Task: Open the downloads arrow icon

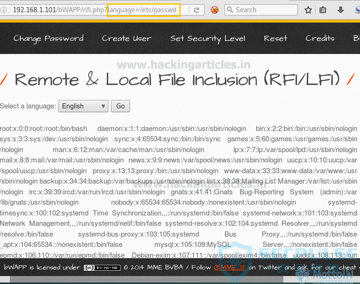Action: [341, 10]
